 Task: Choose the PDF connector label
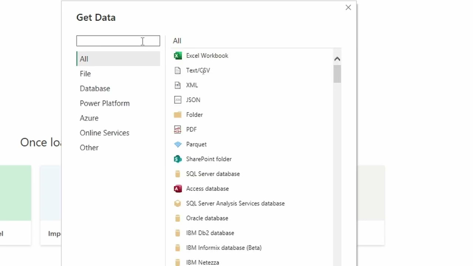click(x=191, y=130)
